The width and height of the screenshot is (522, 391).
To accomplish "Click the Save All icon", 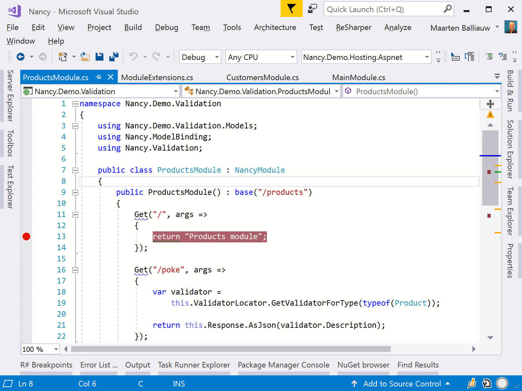I will point(114,57).
